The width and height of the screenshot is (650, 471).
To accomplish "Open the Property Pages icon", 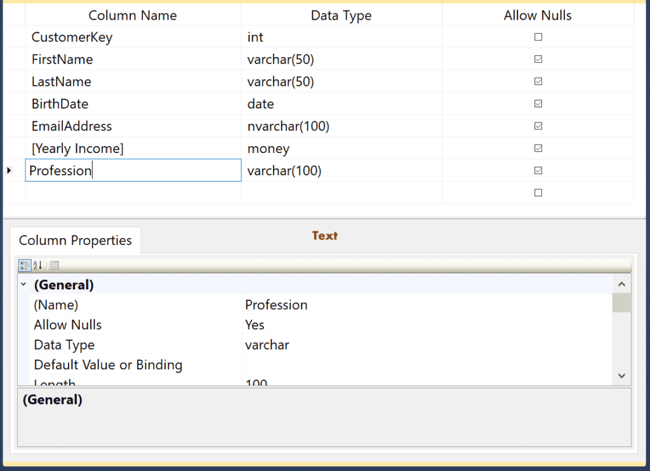I will pyautogui.click(x=54, y=265).
